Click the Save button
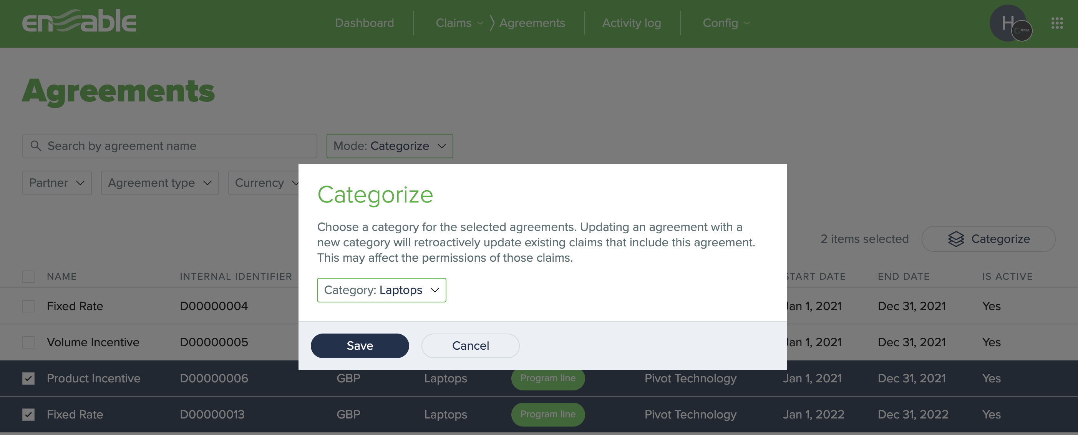The image size is (1078, 435). [x=360, y=345]
